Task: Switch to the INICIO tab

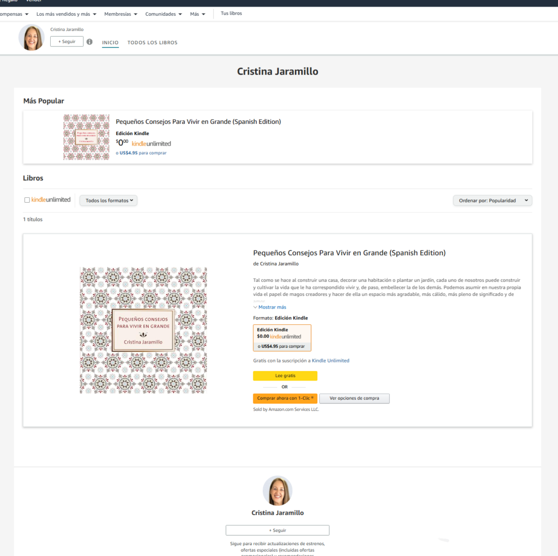Action: click(x=110, y=43)
